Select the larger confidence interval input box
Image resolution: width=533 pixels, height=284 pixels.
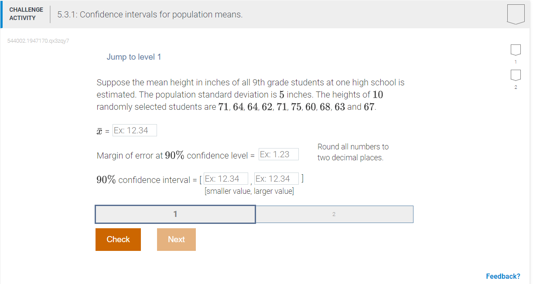point(276,178)
